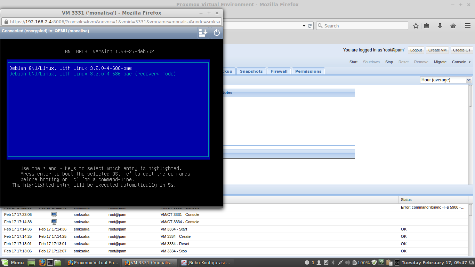The image size is (475, 267).
Task: Open the Linux Mint Menu button
Action: 13,262
